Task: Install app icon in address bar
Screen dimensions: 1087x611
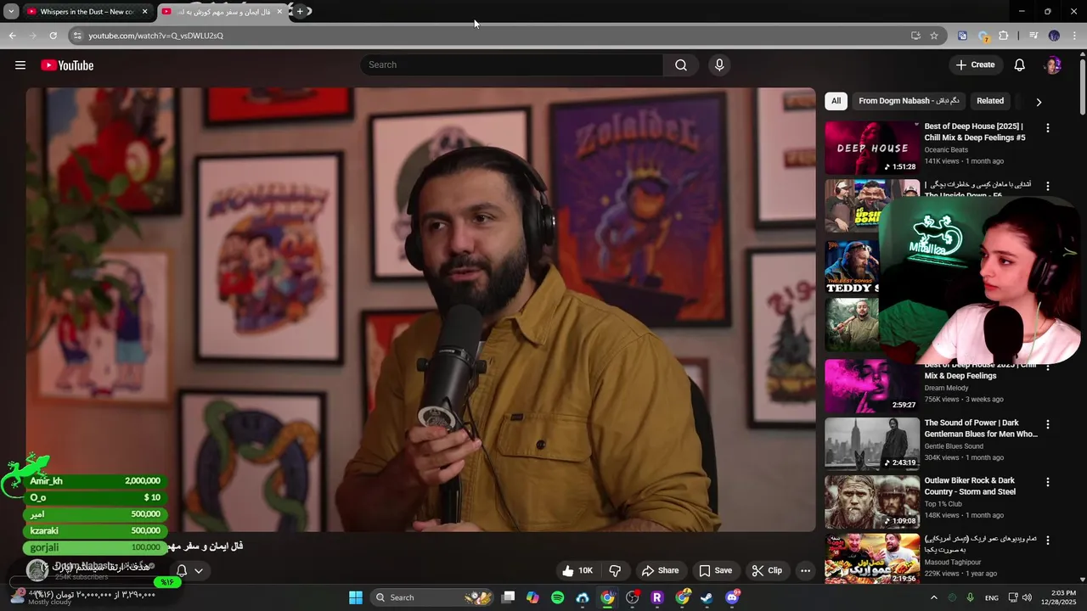Action: (915, 36)
